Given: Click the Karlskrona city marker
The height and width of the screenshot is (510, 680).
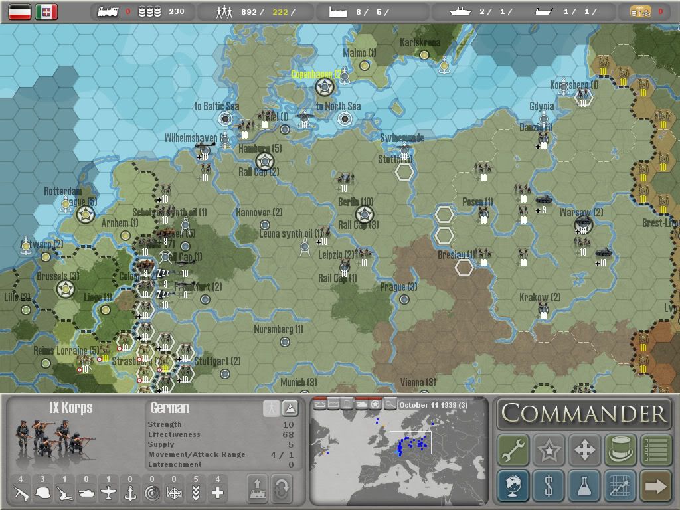Looking at the screenshot, I should click(x=424, y=55).
